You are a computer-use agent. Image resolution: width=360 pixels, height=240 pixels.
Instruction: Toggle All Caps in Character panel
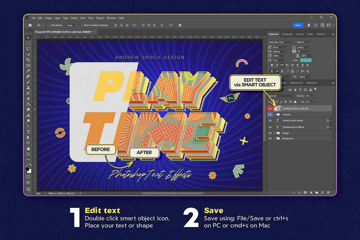pos(282,65)
